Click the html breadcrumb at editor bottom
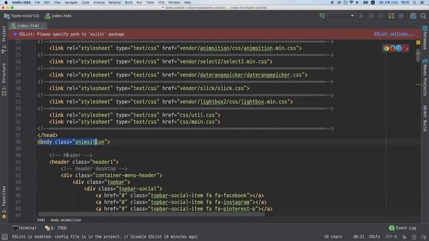This screenshot has width=429, height=241. point(41,220)
